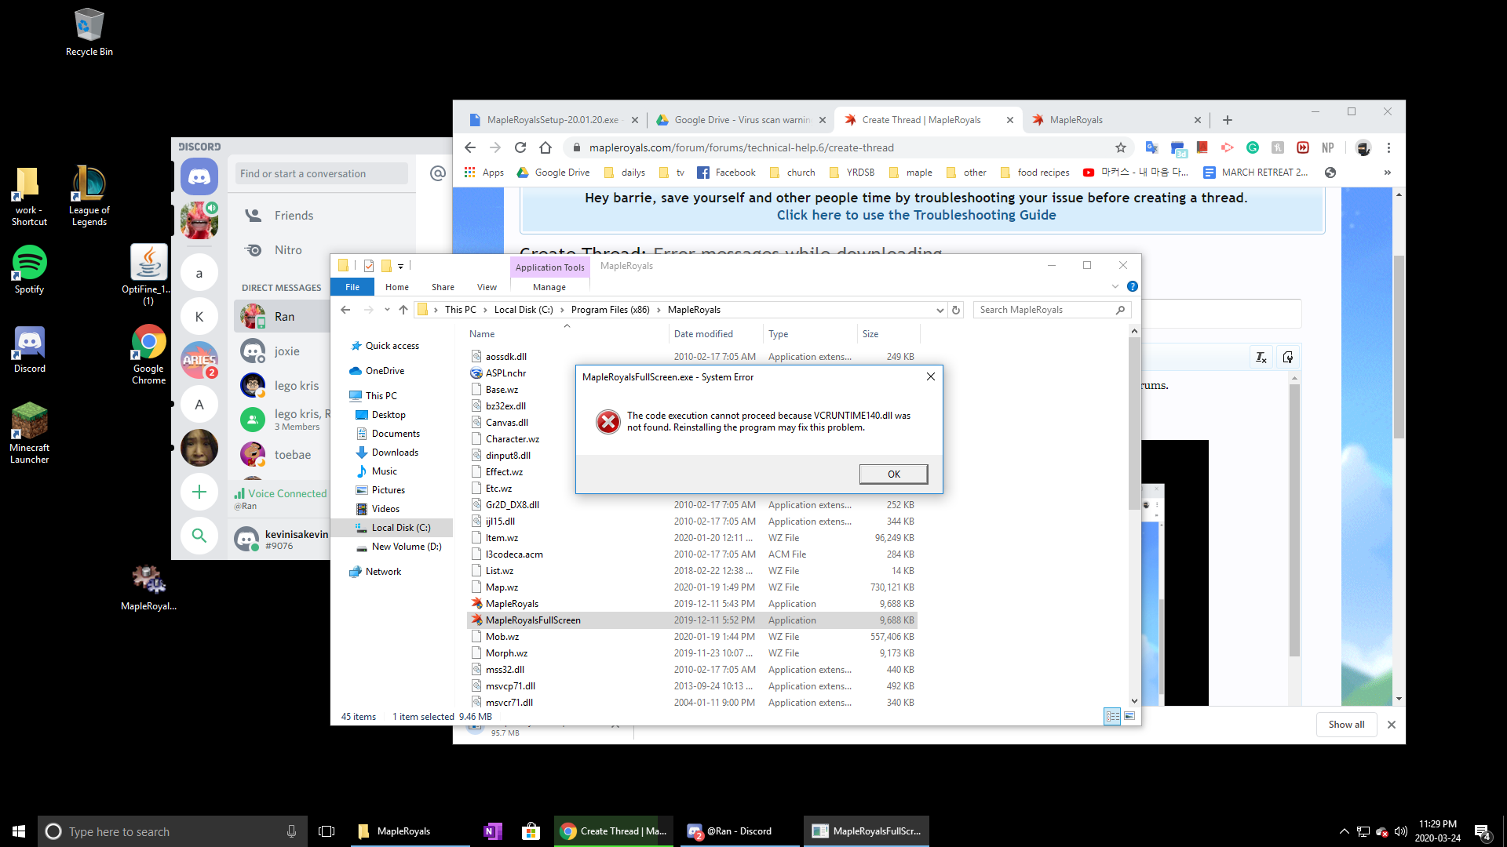This screenshot has width=1507, height=847.
Task: Close the System Error dialog with X
Action: click(x=930, y=377)
